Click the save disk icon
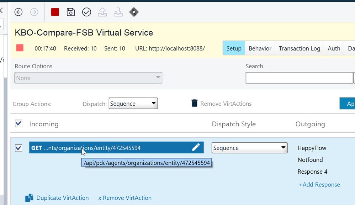 71,12
